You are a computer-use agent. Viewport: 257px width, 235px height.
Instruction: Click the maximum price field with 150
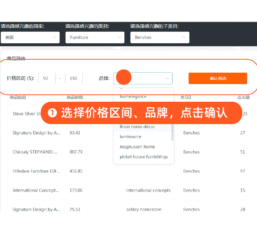[73, 79]
